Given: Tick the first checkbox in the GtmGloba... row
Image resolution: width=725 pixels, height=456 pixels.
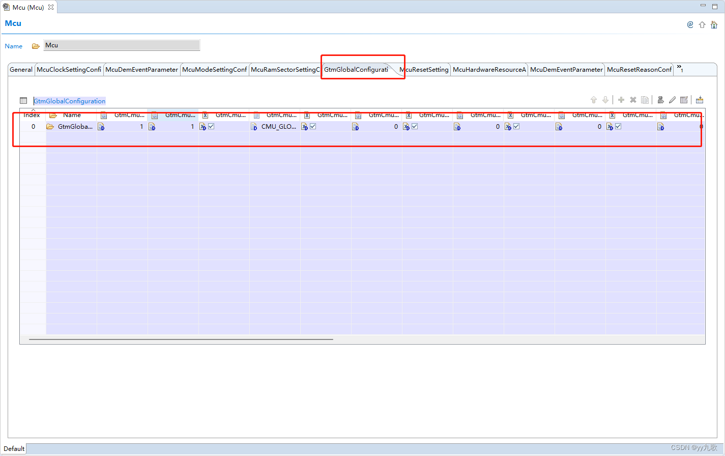Looking at the screenshot, I should pos(211,126).
